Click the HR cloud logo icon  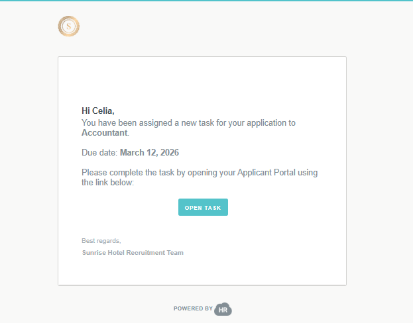point(223,309)
